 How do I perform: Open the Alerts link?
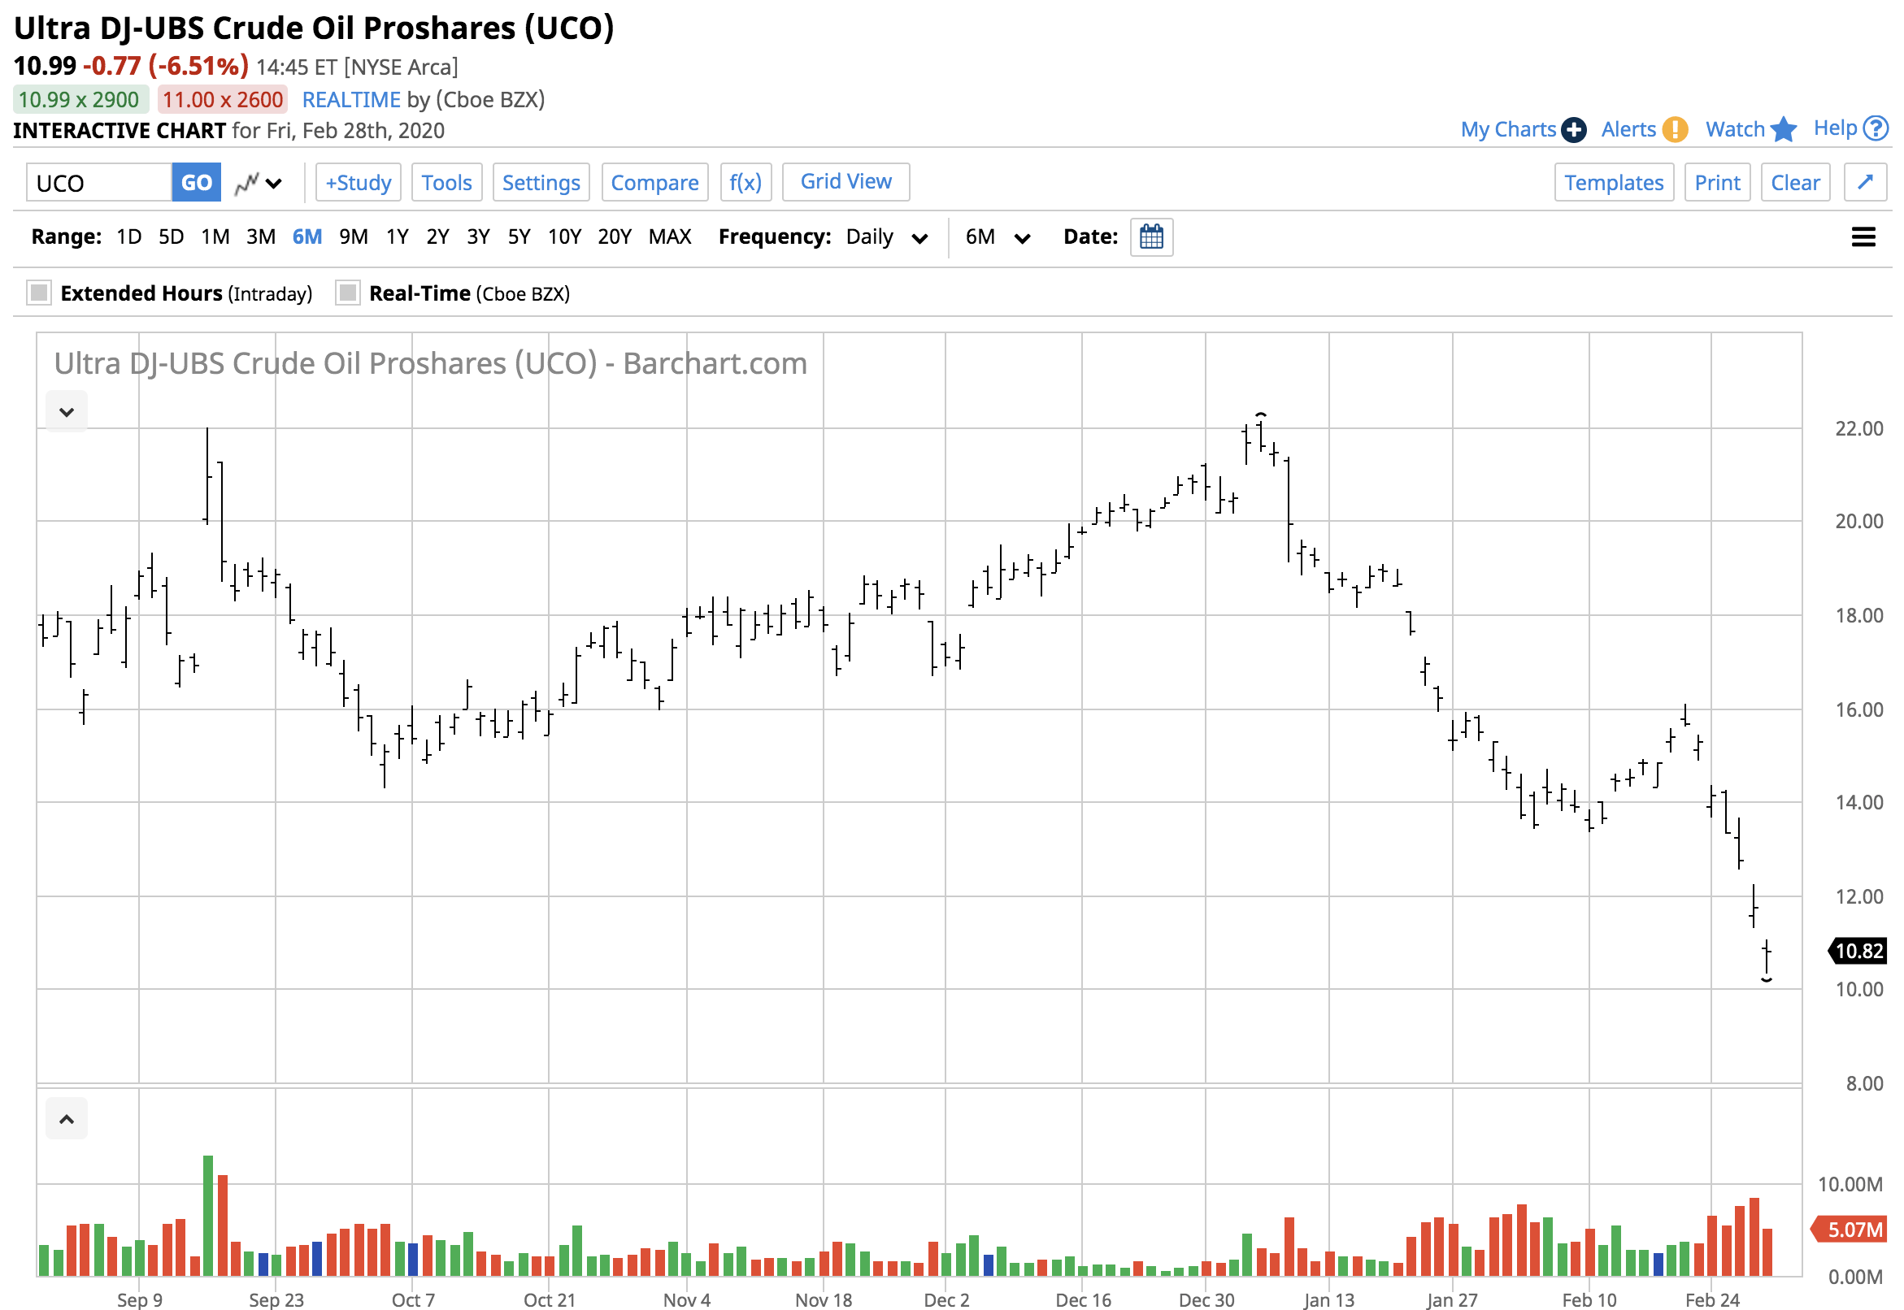tap(1628, 130)
